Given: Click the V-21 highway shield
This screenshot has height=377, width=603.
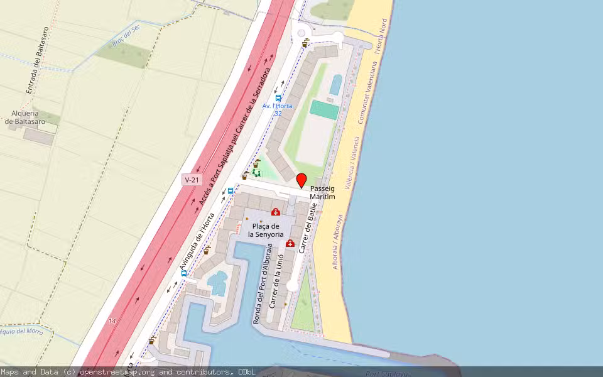Looking at the screenshot, I should tap(192, 180).
